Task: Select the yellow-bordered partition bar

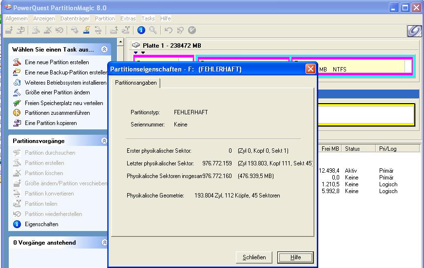Action: coord(366,115)
